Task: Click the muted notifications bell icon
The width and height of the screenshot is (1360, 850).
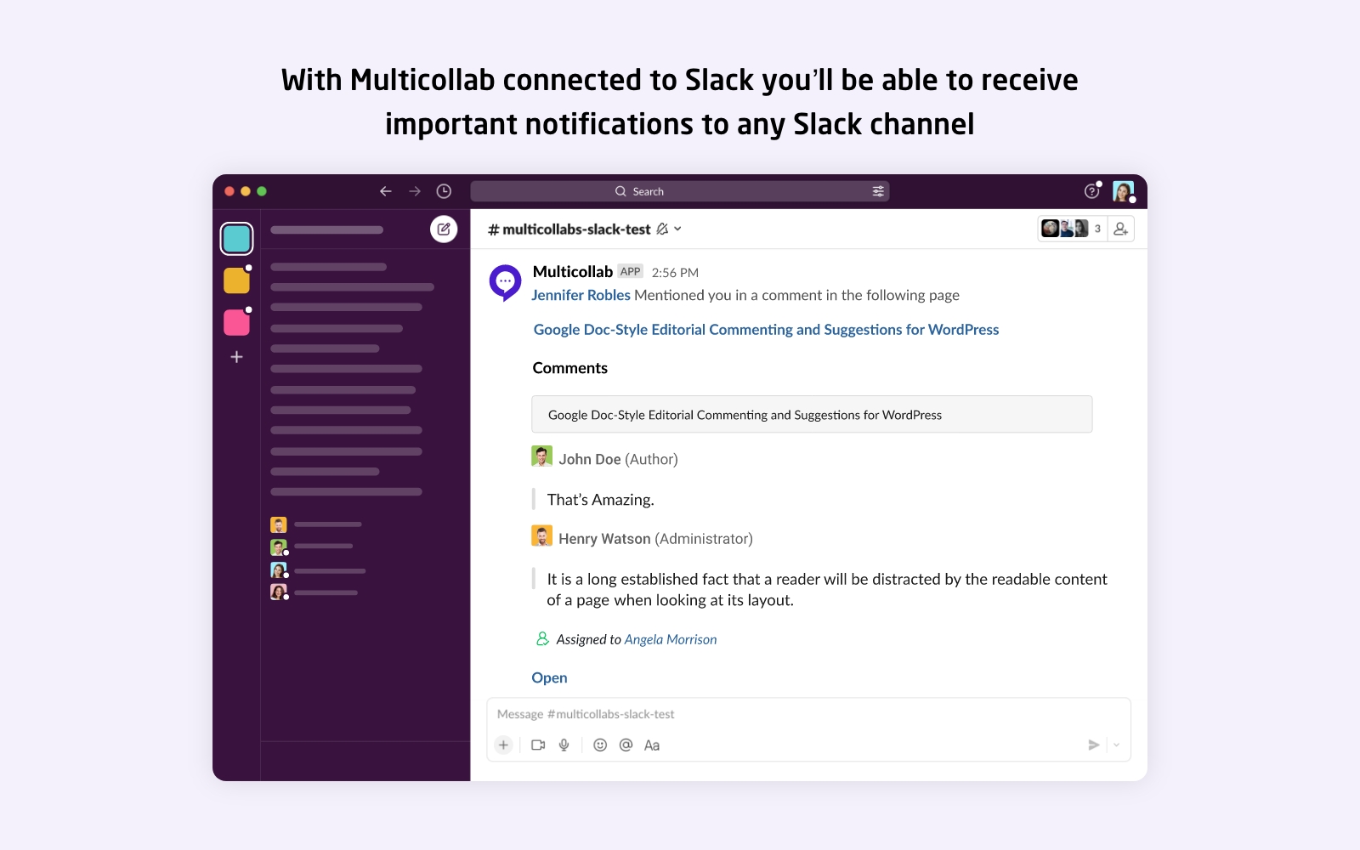Action: coord(662,229)
